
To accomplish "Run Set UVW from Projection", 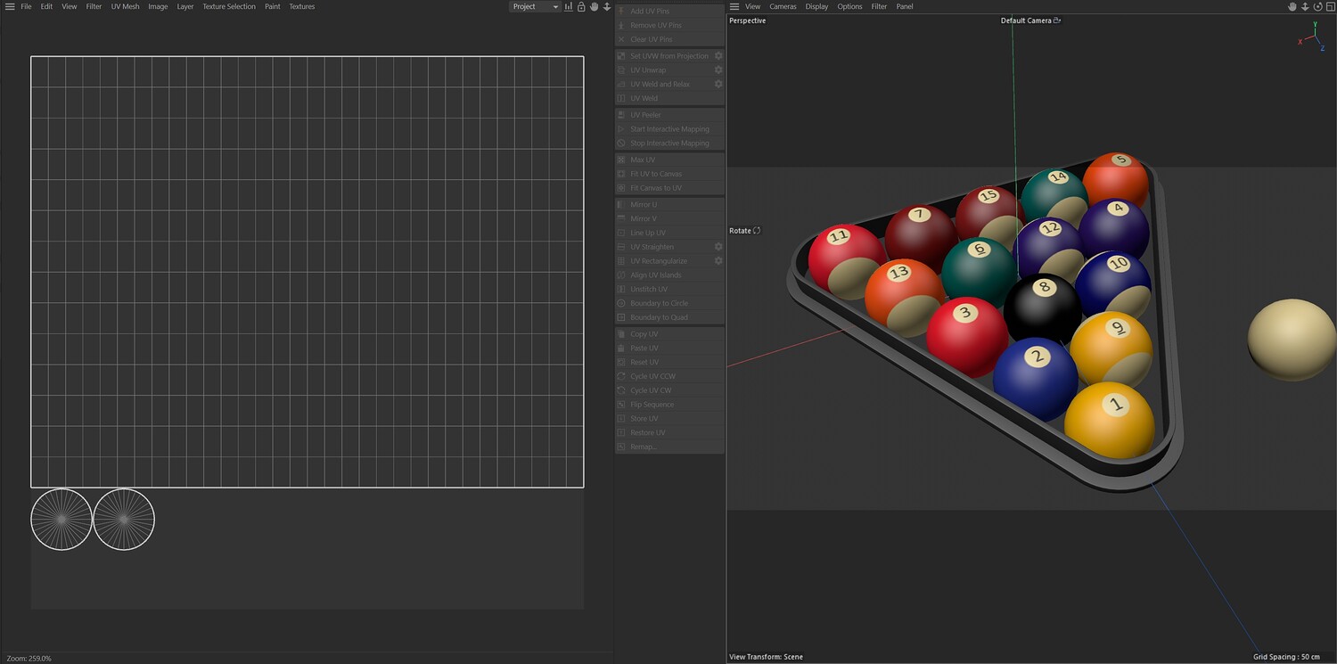I will click(663, 55).
